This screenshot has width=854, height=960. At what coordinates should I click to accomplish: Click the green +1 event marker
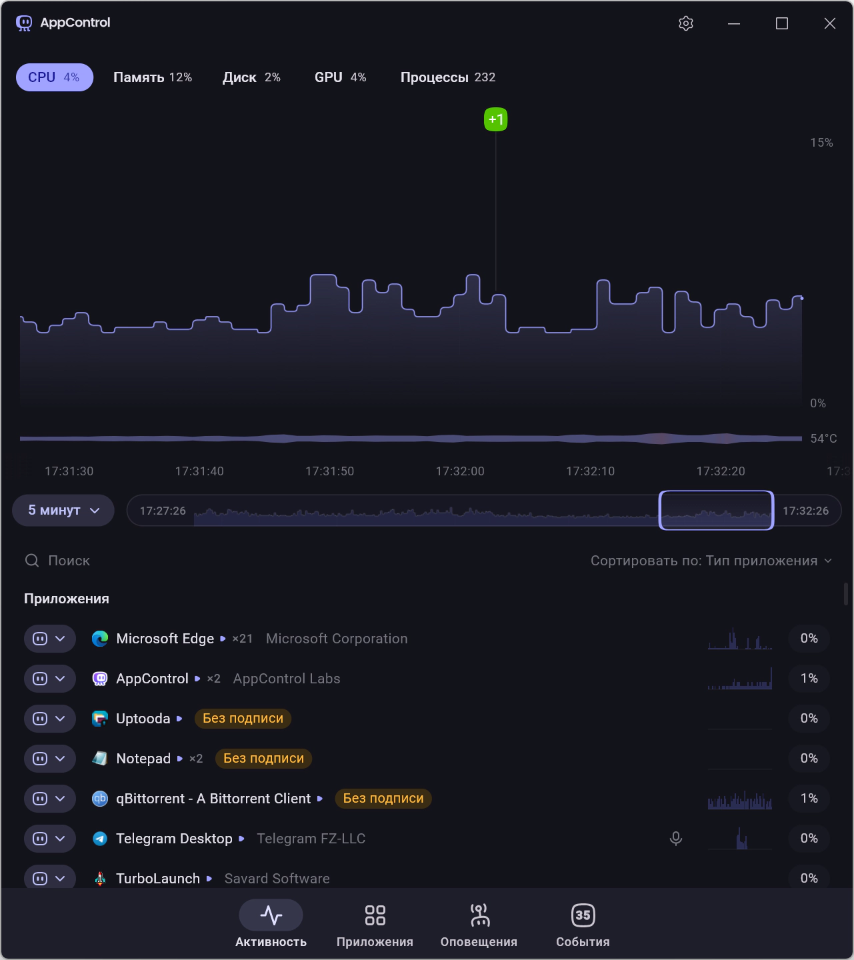(x=495, y=120)
